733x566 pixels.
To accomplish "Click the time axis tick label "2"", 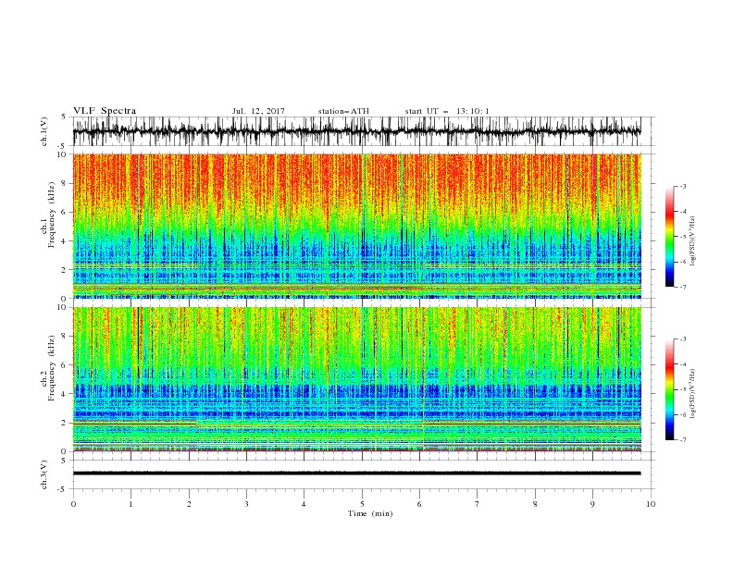I will [x=189, y=504].
